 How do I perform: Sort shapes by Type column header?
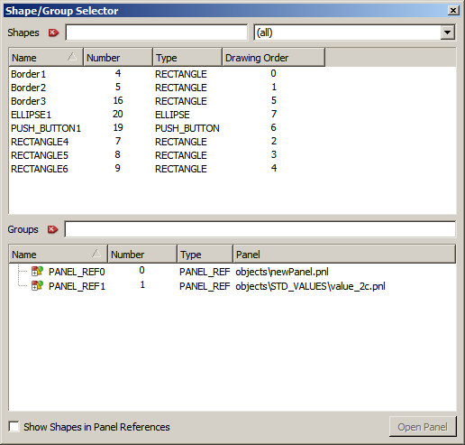point(187,57)
